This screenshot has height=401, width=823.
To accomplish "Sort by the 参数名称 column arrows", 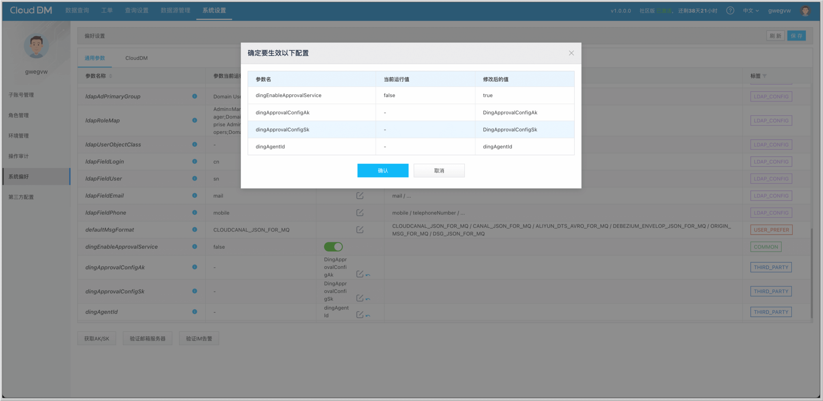I will 111,76.
